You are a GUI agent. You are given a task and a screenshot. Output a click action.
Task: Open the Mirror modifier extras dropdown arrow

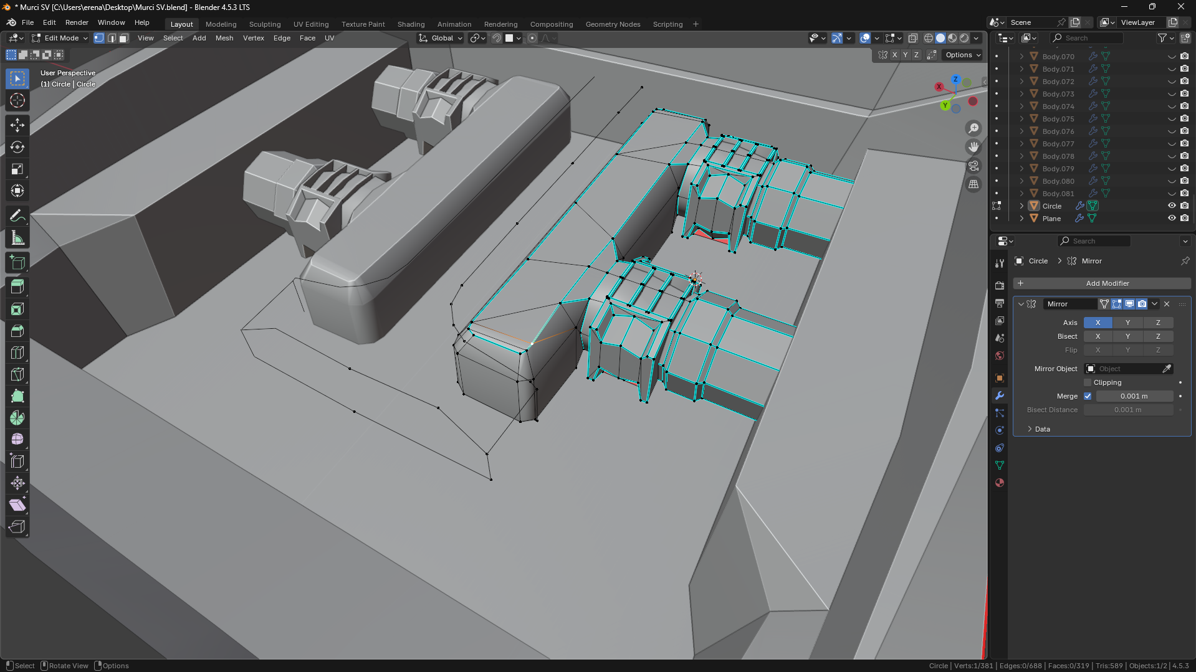1155,304
